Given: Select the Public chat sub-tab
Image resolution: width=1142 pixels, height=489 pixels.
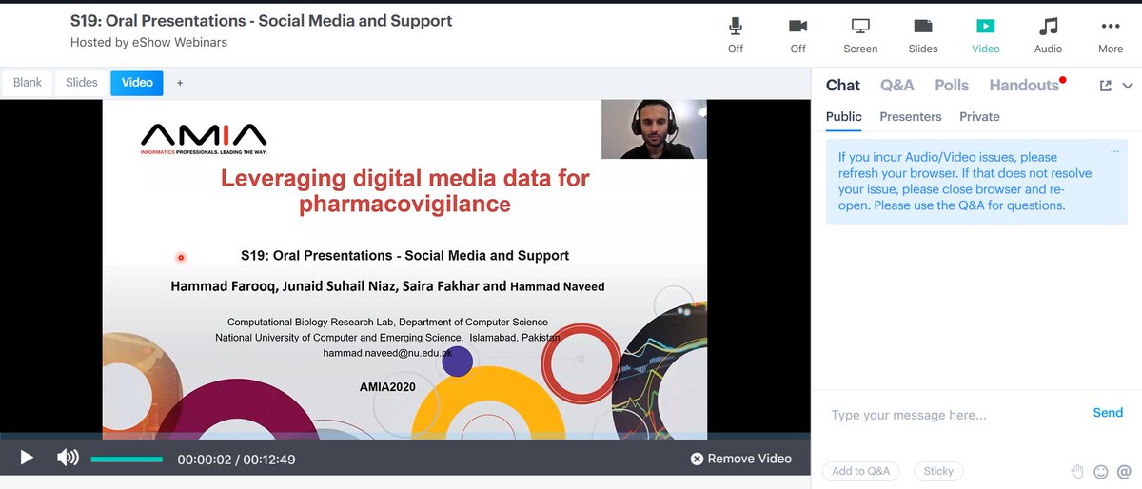Looking at the screenshot, I should point(844,116).
